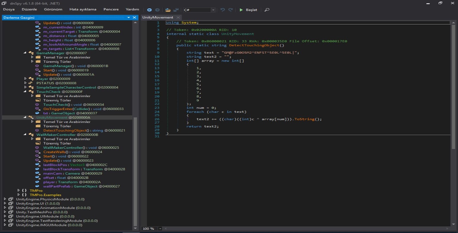Start debugging with Başlat button
Screen dimensions: 458x233
(248, 10)
